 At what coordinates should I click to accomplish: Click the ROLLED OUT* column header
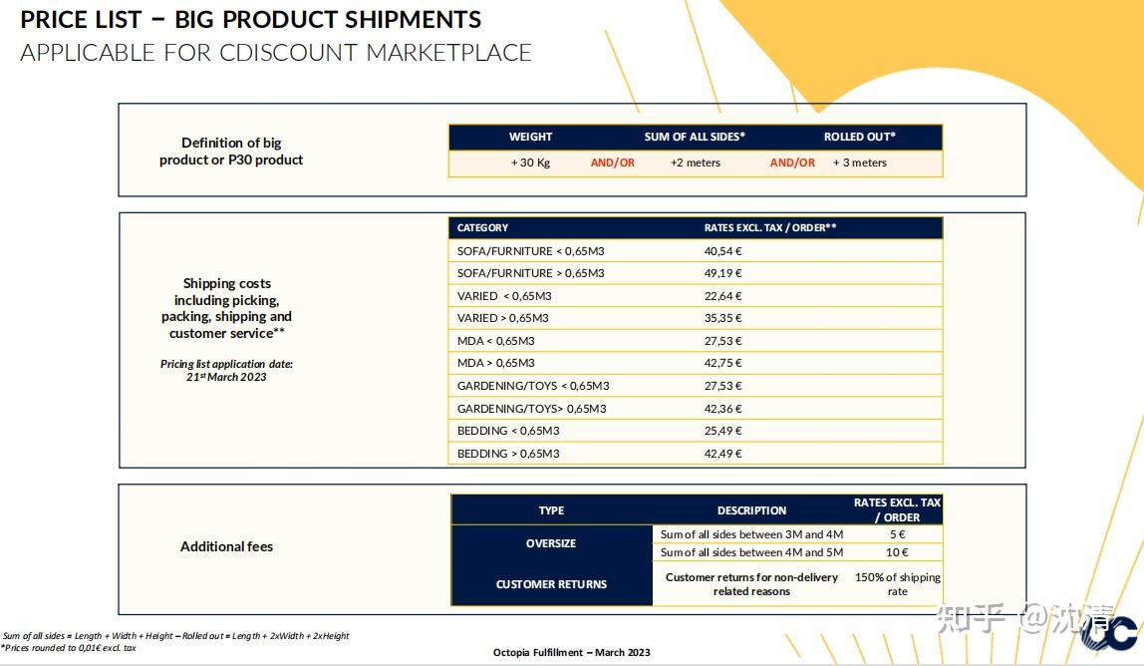pyautogui.click(x=859, y=137)
